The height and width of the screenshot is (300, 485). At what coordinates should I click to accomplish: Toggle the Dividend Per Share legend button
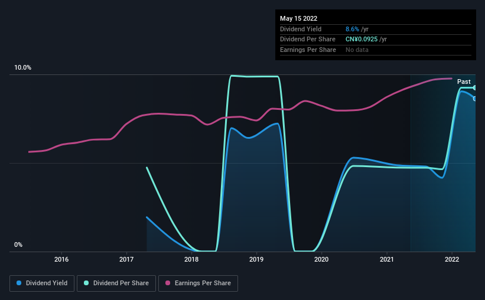[116, 283]
